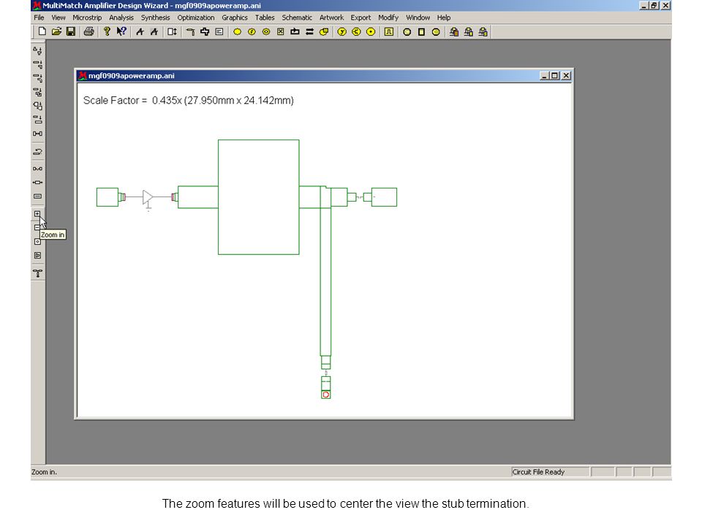Select the thick cross-shaped toolbar icon
702x526 pixels.
[x=205, y=31]
